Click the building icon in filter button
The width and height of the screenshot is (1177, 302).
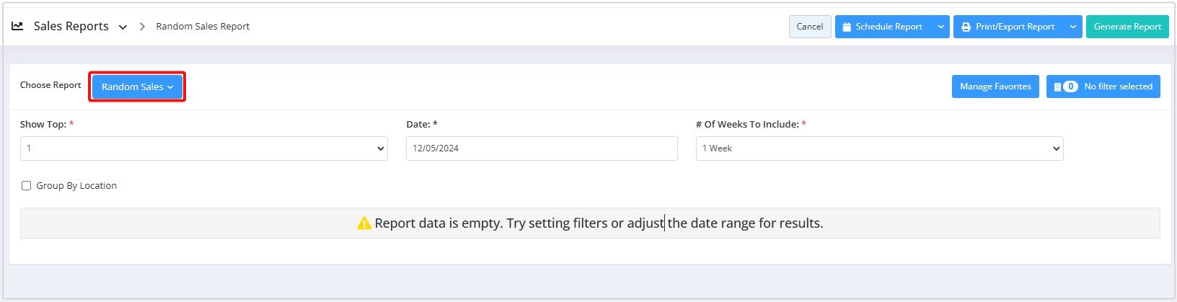[x=1057, y=86]
